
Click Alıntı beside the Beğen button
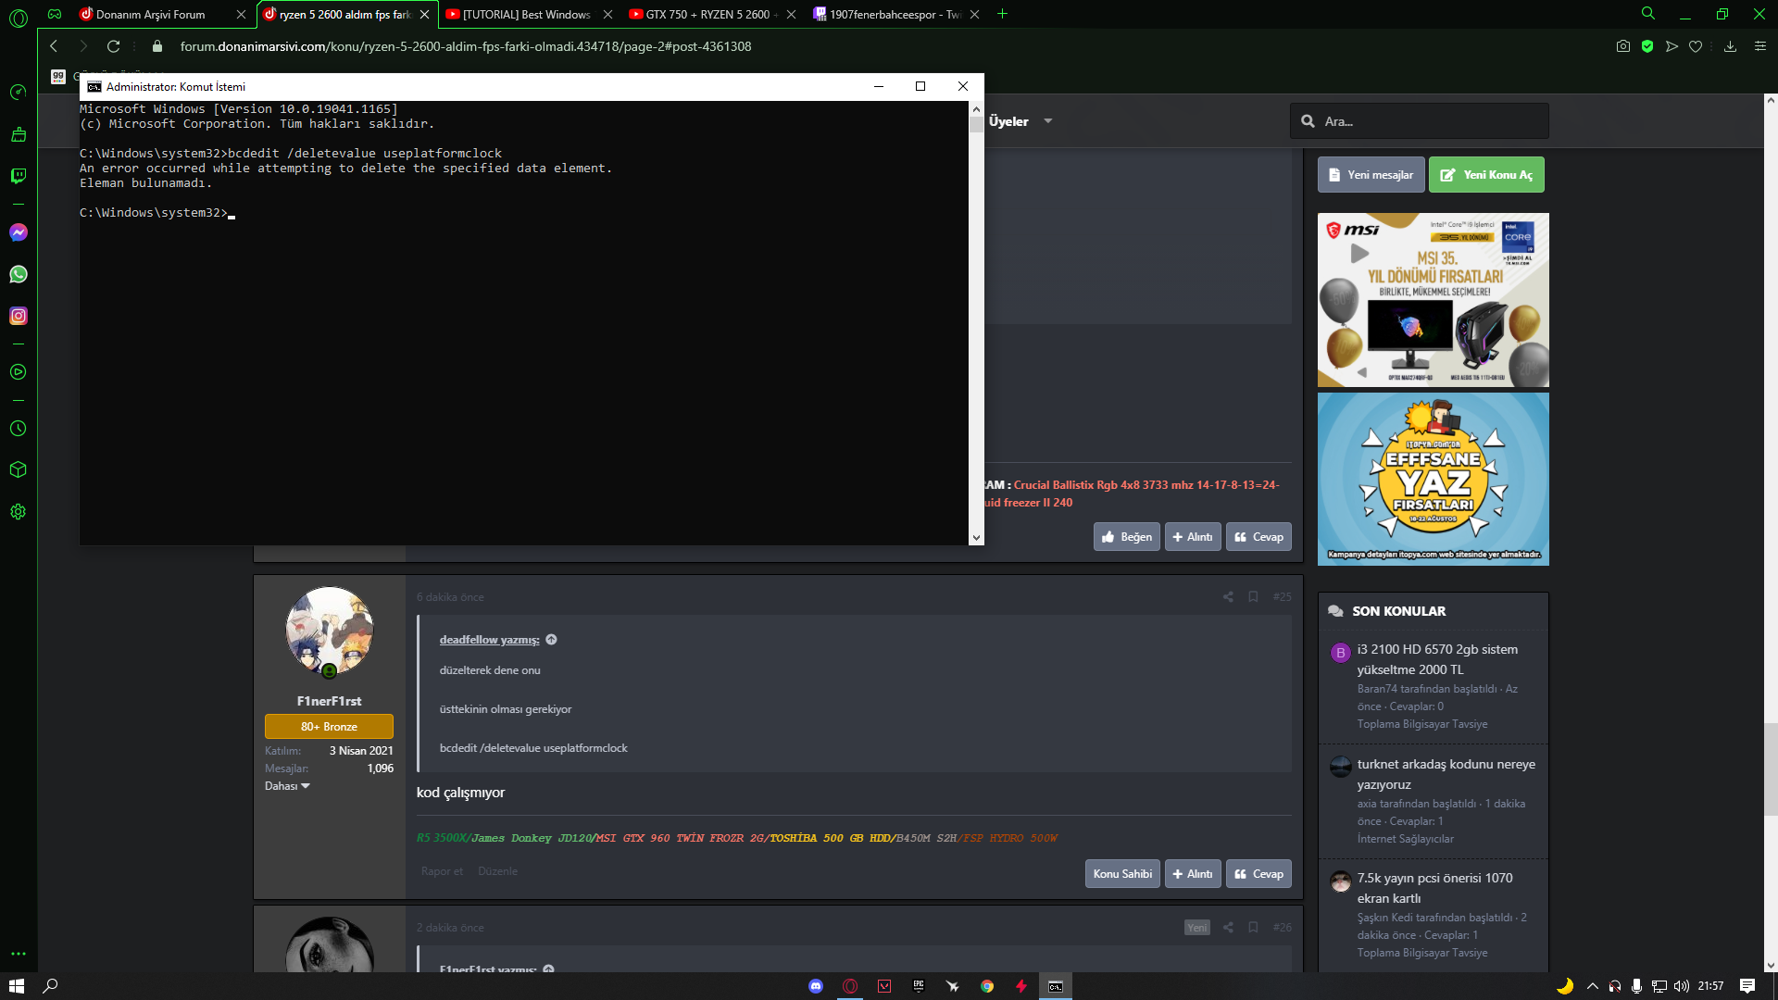pyautogui.click(x=1193, y=537)
